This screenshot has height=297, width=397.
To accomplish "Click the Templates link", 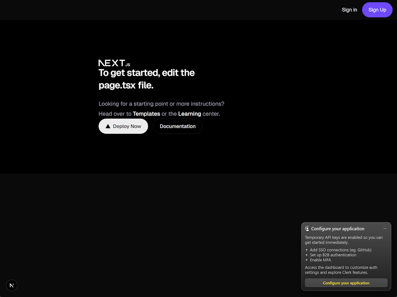I will (x=146, y=113).
